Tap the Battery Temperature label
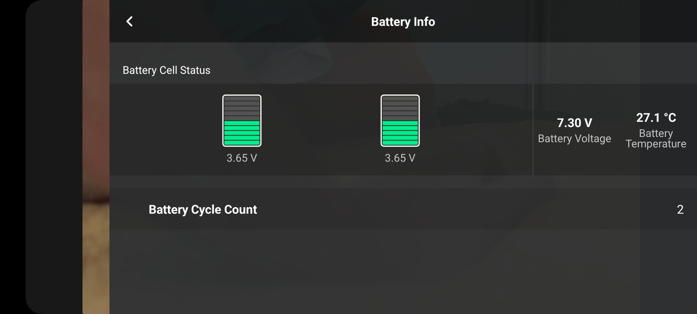The image size is (697, 314). click(x=656, y=138)
